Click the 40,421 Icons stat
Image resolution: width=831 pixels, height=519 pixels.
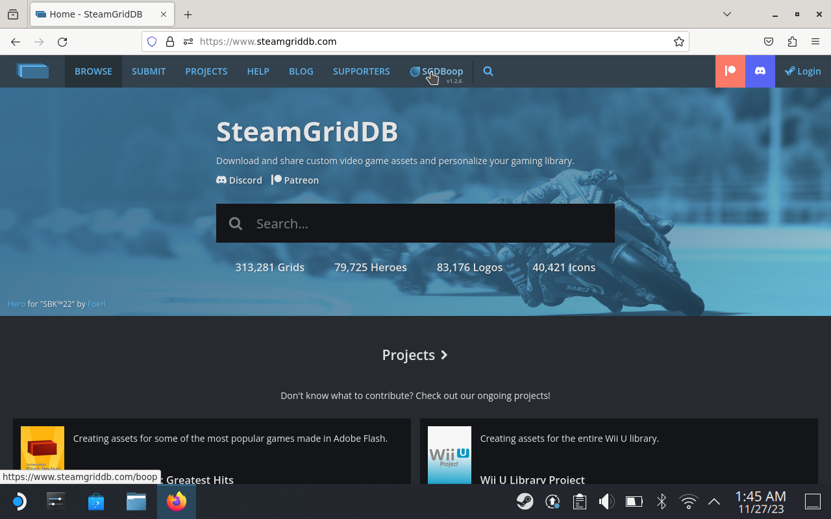click(x=564, y=267)
